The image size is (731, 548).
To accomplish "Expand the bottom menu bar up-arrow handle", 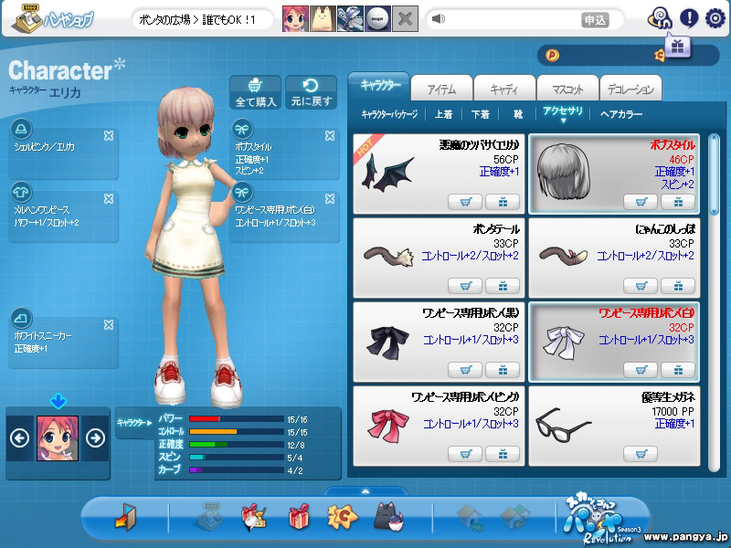I will 365,491.
